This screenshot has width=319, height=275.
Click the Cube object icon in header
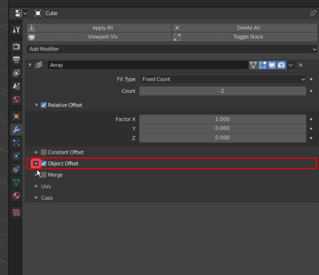click(38, 14)
